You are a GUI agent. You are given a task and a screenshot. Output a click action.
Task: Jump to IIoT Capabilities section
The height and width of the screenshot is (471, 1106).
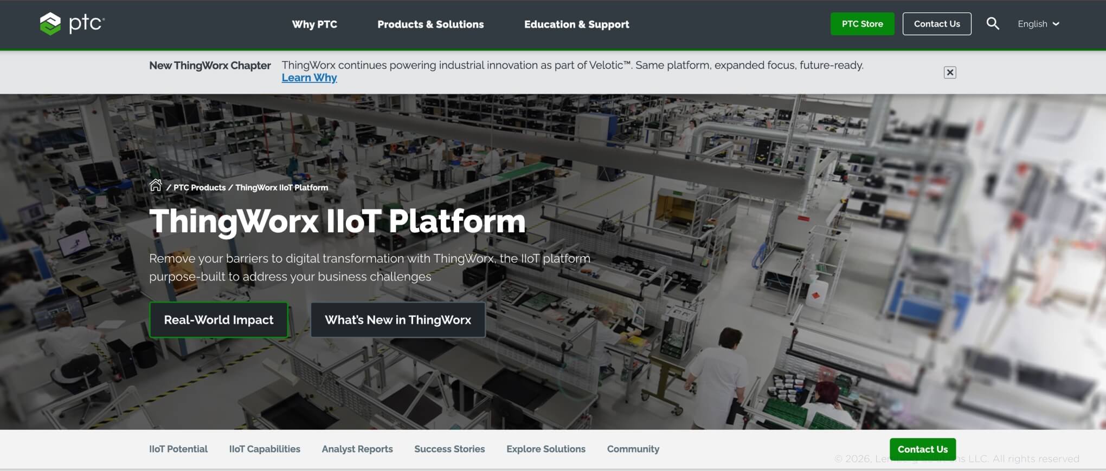[x=265, y=449]
